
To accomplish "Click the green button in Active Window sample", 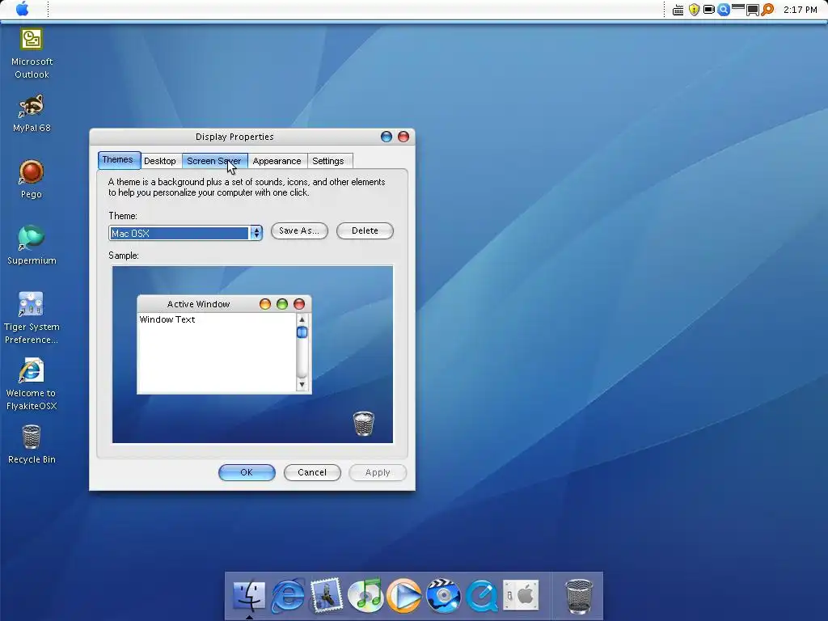I will click(x=282, y=304).
